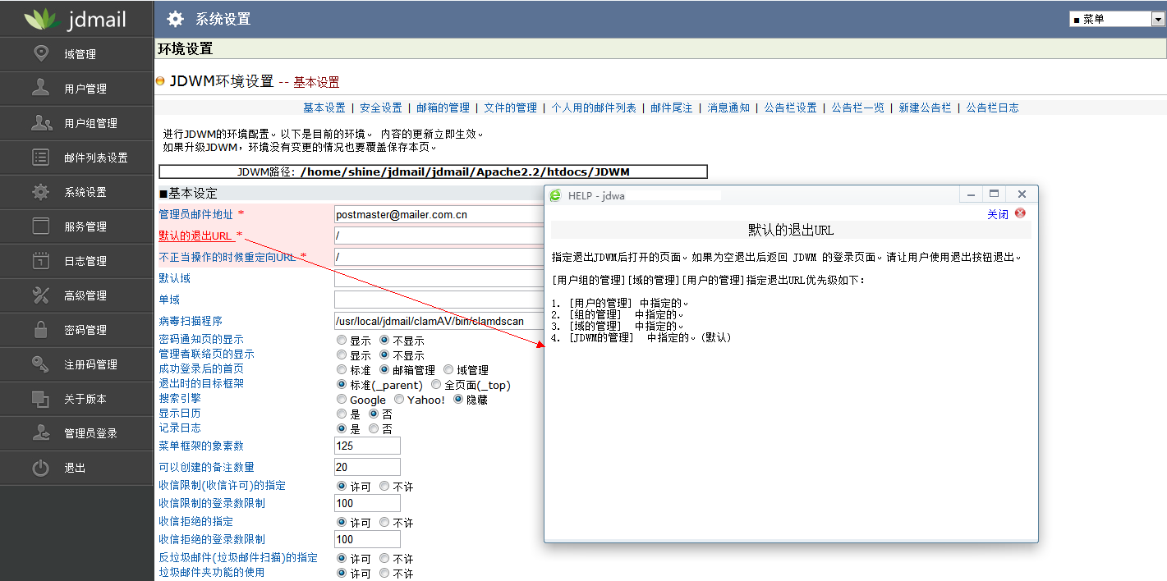This screenshot has width=1167, height=581.
Task: Click the 退出 power icon
Action: [40, 467]
